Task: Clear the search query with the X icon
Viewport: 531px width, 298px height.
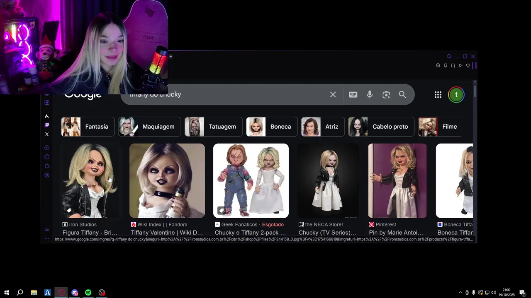Action: click(x=333, y=95)
